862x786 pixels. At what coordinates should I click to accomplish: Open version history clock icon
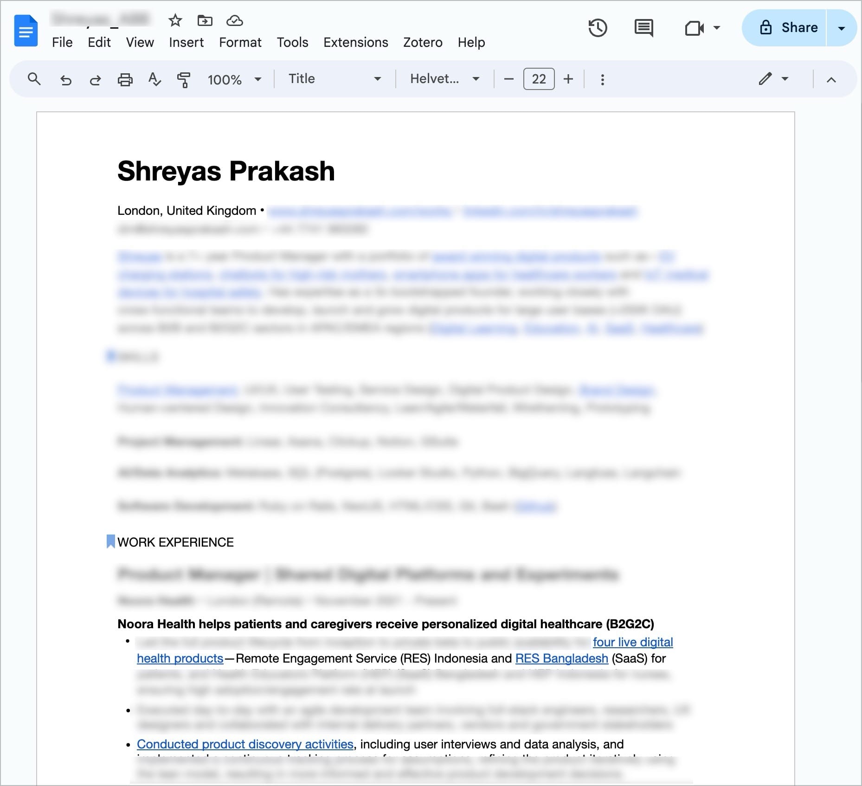point(598,28)
